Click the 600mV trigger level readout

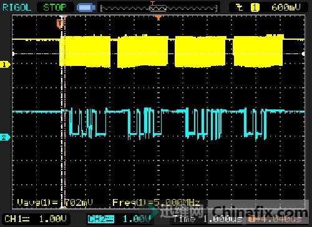point(286,7)
